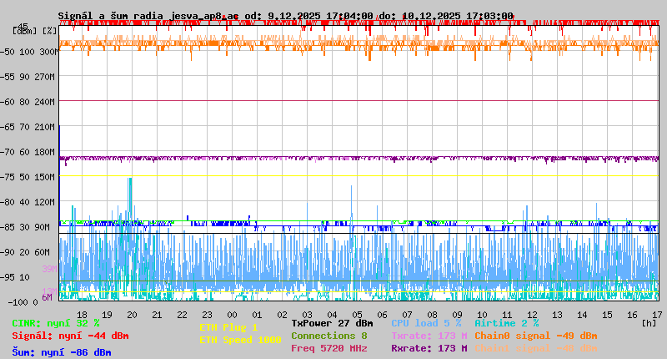Click the '-95 10' y-axis label
The width and height of the screenshot is (667, 359).
point(15,277)
